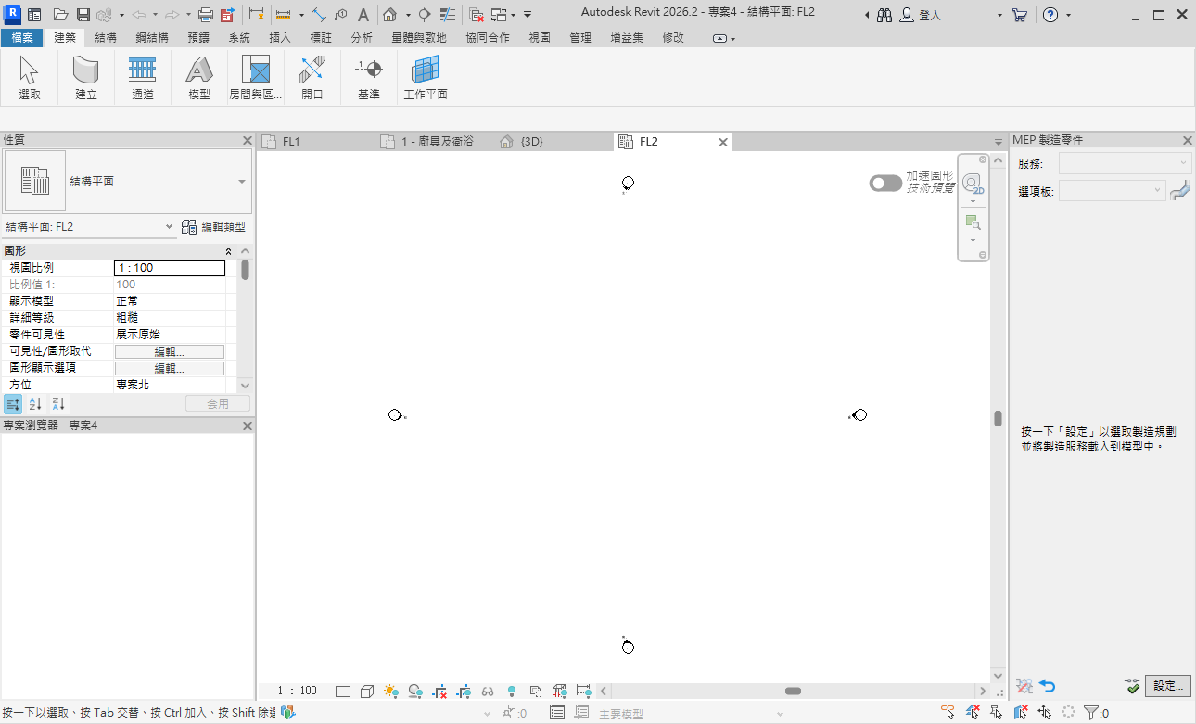Screen dimensions: 1196x724
Task: Toggle temporary hide/isolate glasses icon
Action: click(487, 691)
